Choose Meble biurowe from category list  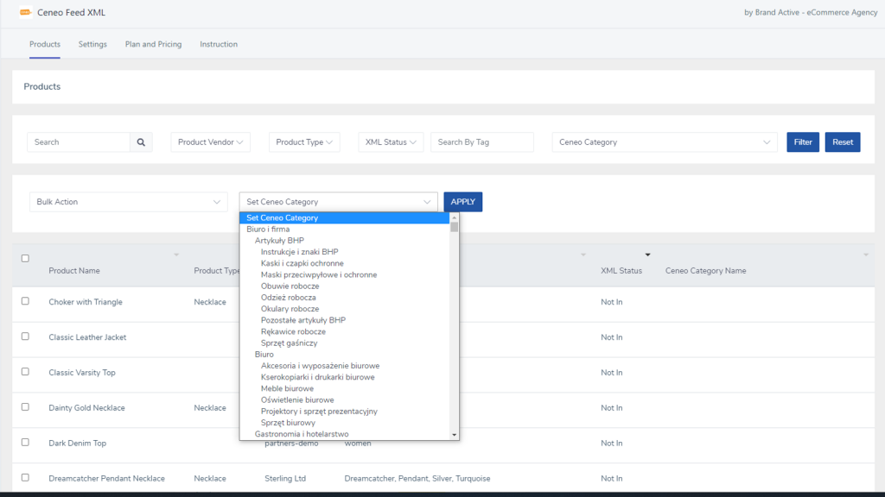tap(287, 388)
